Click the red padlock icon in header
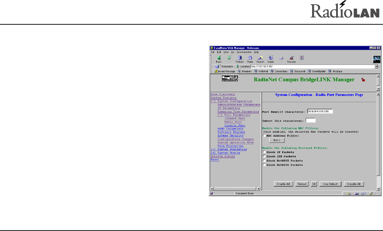 [363, 80]
